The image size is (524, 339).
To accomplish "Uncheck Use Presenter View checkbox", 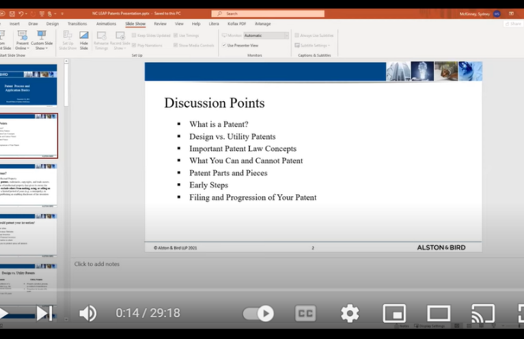I will point(224,46).
